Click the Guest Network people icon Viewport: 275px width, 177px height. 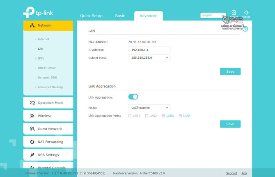tap(32, 129)
